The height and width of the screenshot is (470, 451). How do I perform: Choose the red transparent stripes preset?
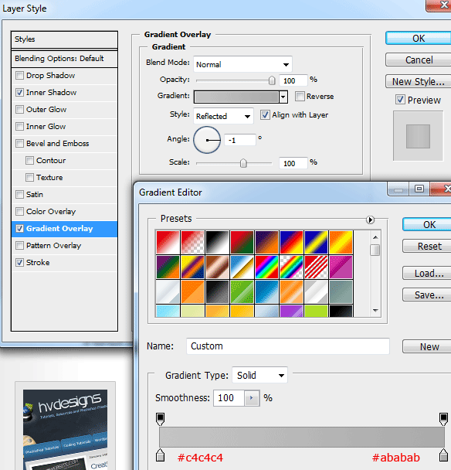(x=316, y=267)
